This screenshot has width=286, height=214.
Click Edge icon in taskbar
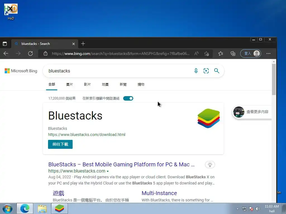coord(25,208)
